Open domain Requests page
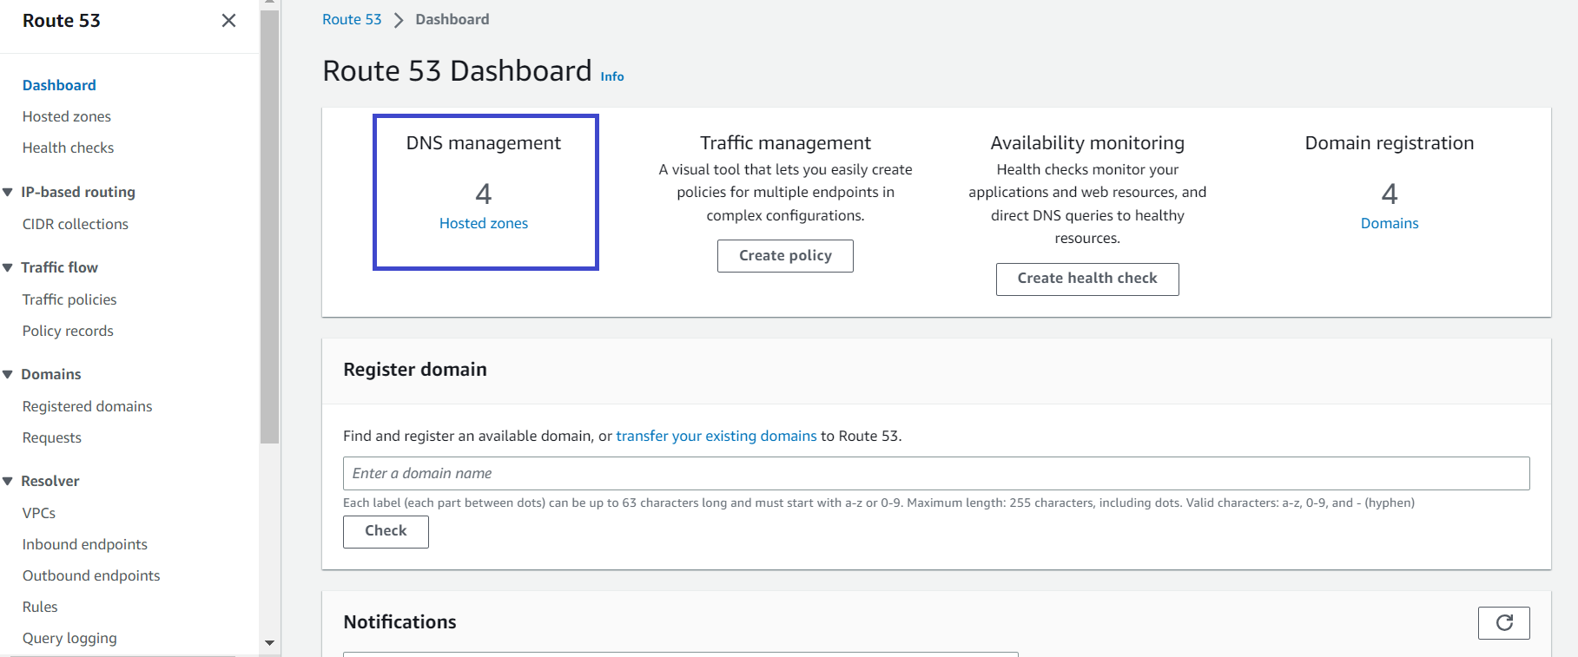This screenshot has height=657, width=1578. pyautogui.click(x=52, y=437)
